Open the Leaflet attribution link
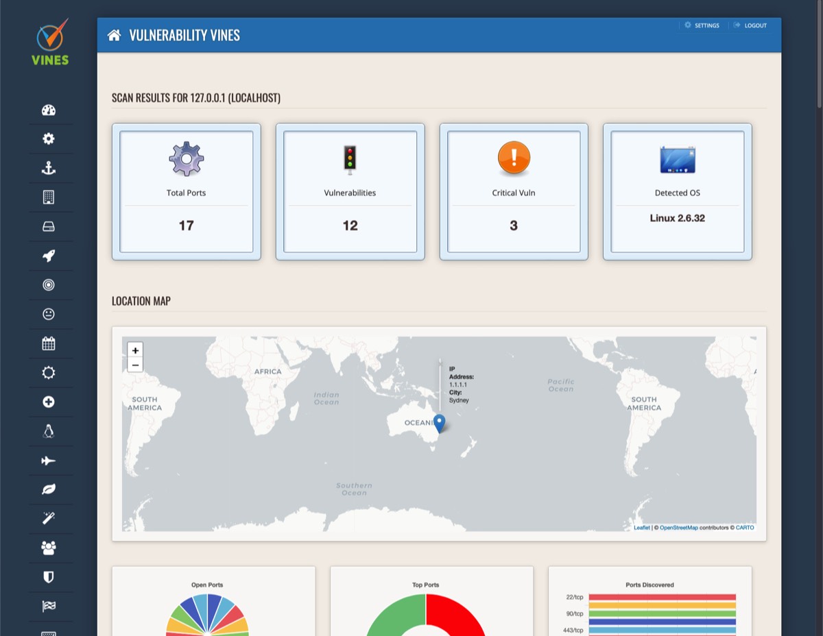The height and width of the screenshot is (636, 823). click(x=642, y=528)
